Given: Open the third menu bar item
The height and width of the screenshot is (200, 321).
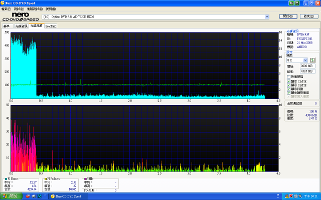Looking at the screenshot, I should (35, 9).
